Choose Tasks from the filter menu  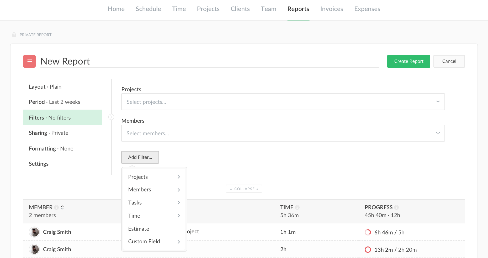point(154,203)
